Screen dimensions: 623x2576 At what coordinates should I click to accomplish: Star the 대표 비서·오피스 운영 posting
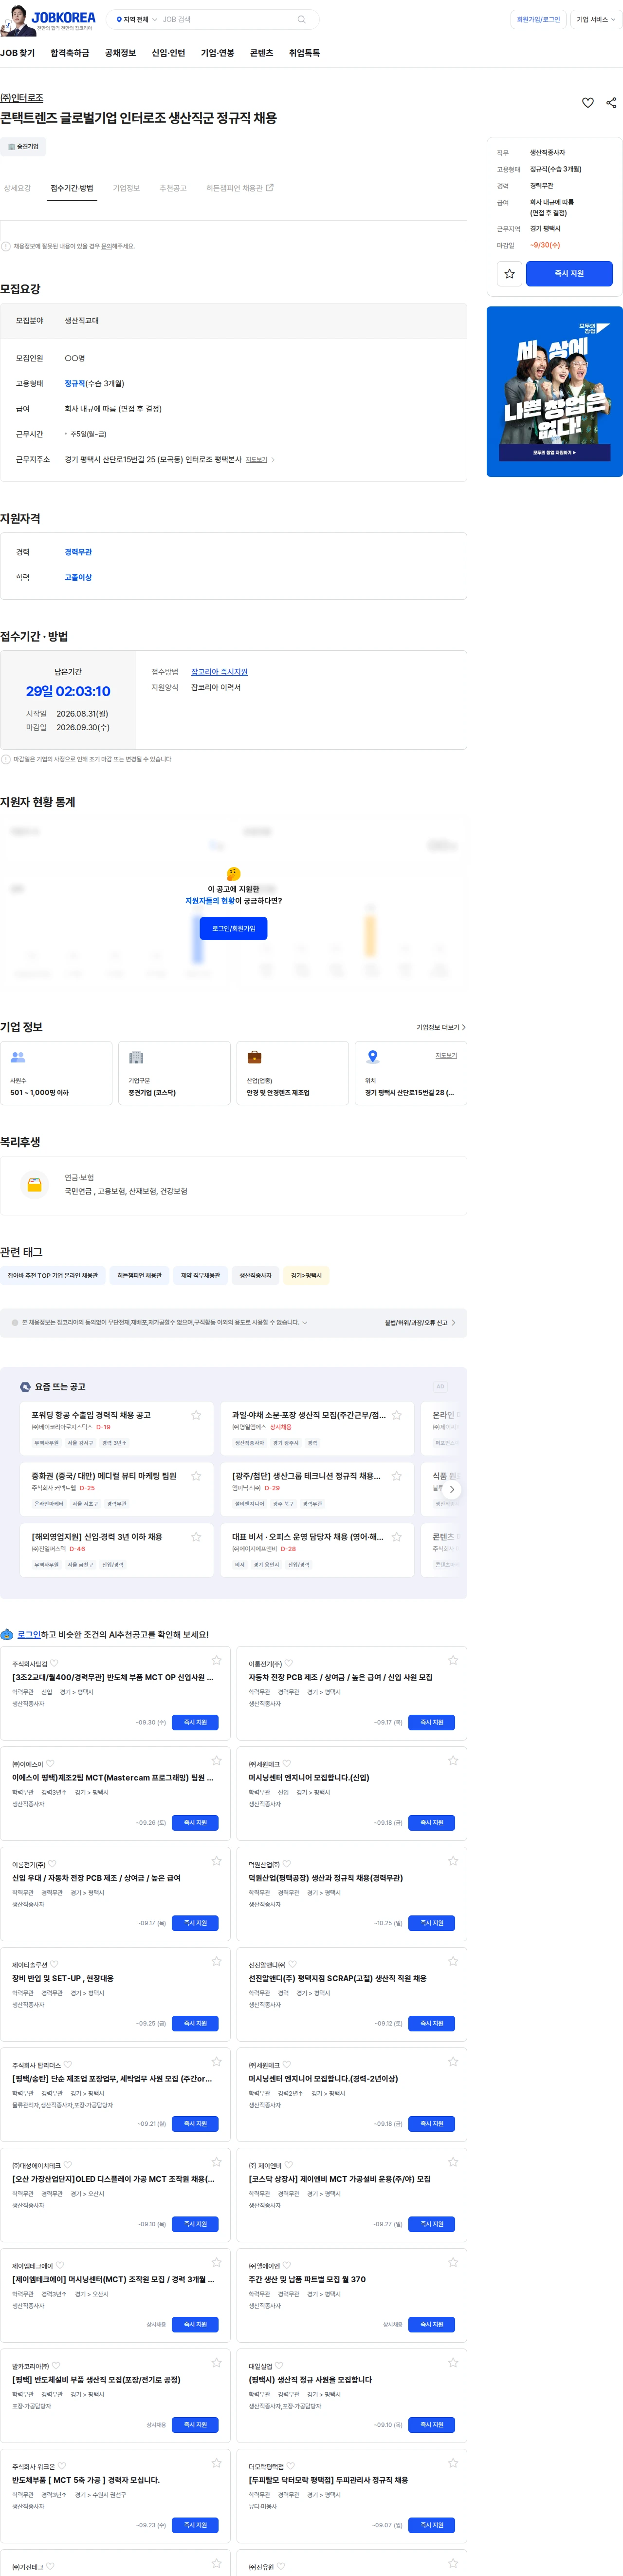(x=396, y=1537)
